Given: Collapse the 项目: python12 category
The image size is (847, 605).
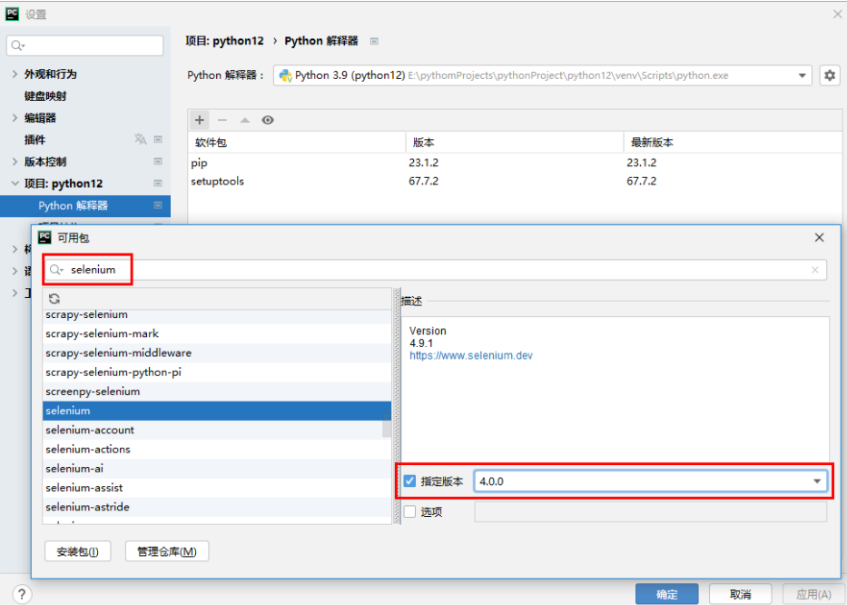Looking at the screenshot, I should (x=15, y=183).
